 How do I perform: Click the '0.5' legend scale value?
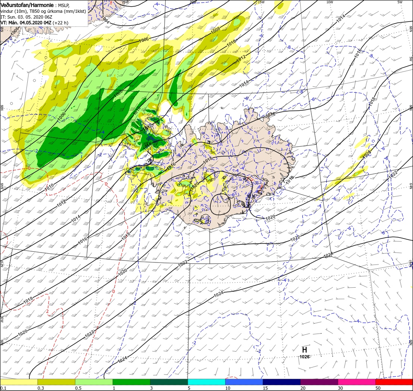click(x=78, y=388)
